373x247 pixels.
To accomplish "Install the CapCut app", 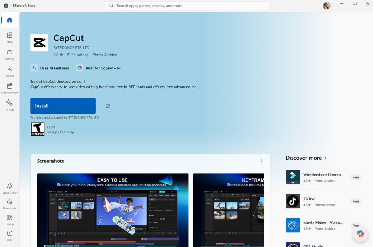I will click(63, 106).
